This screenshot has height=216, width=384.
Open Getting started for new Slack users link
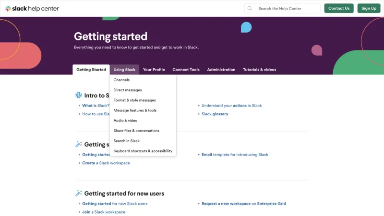pos(115,204)
